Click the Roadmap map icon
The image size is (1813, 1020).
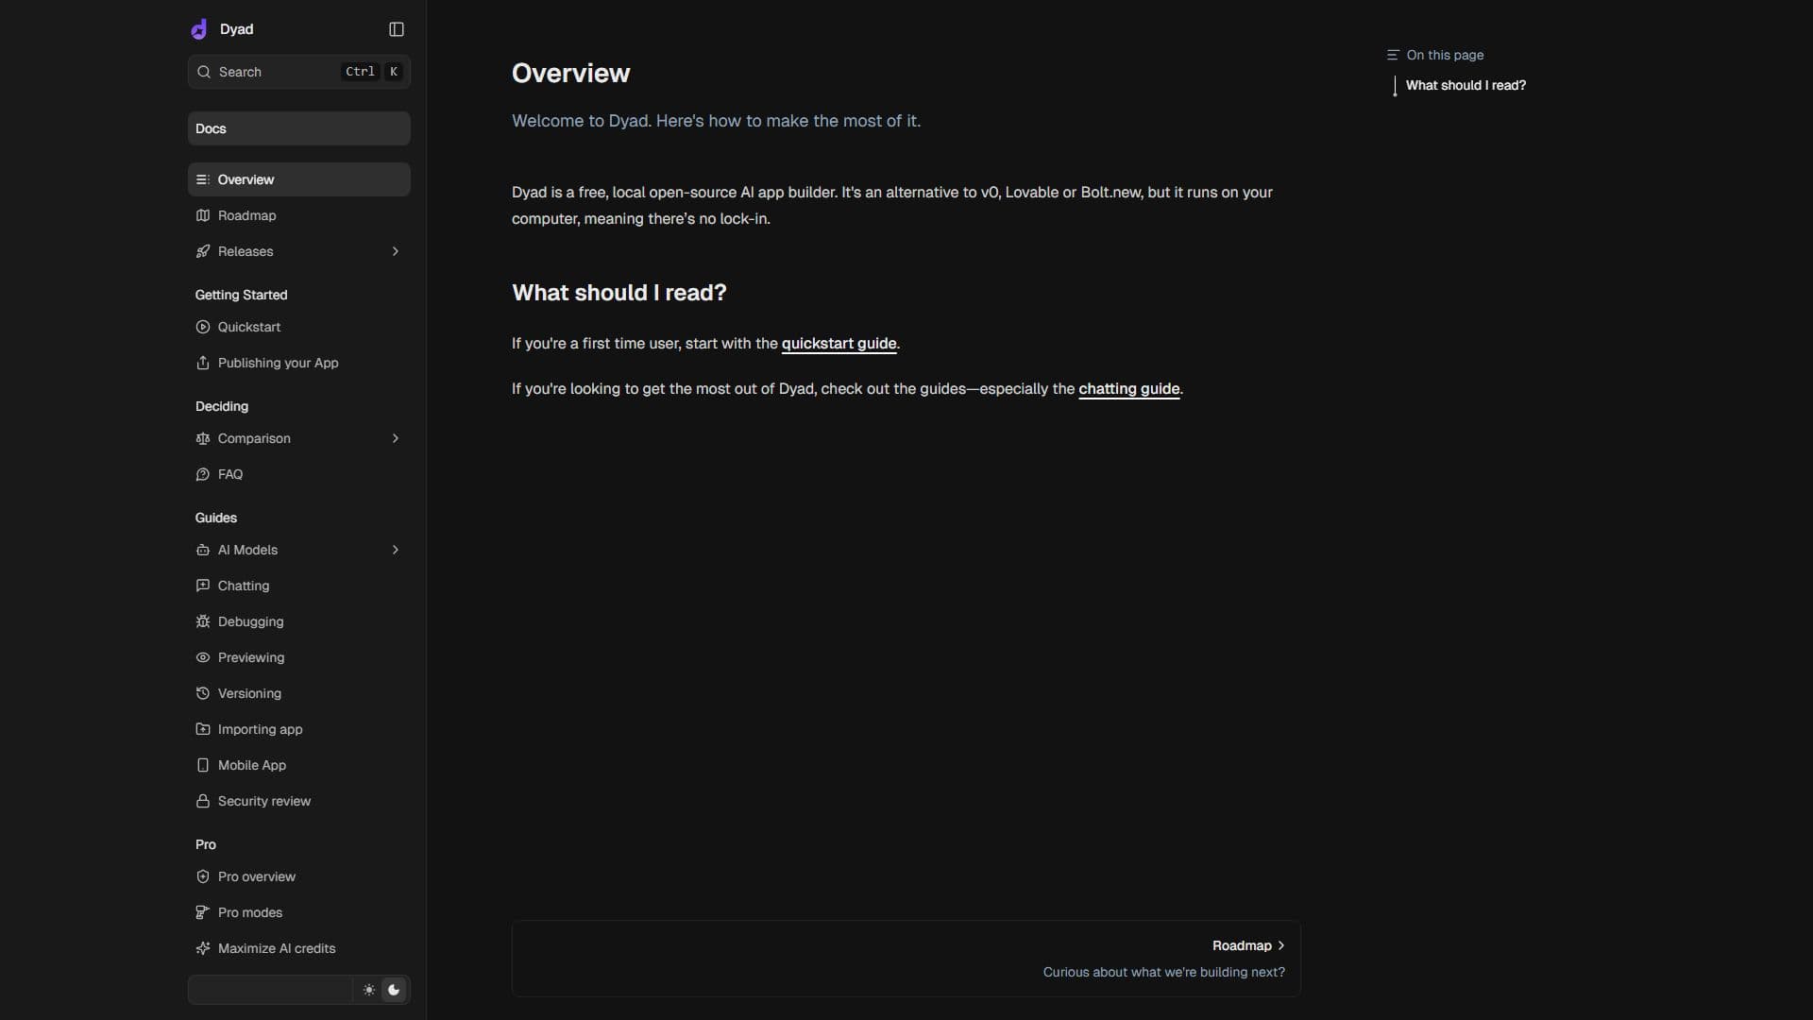point(203,215)
